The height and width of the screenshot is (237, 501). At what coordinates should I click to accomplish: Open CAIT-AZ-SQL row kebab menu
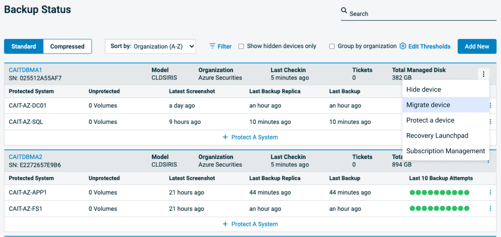490,122
